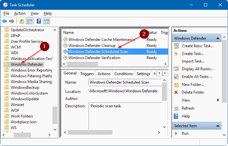Collapse the Windows Defender actions section
The height and width of the screenshot is (146, 228).
[x=218, y=38]
